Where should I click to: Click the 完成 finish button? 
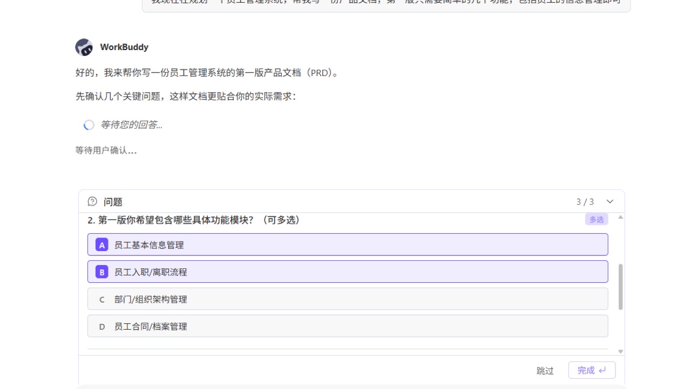pos(592,370)
